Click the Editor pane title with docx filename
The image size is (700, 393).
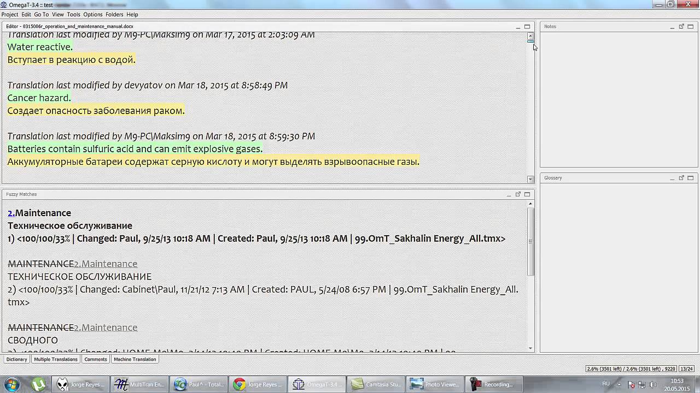[x=69, y=26]
